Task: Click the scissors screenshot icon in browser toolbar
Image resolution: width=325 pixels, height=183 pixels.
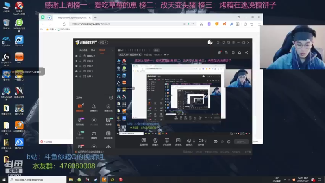Action: 201,24
